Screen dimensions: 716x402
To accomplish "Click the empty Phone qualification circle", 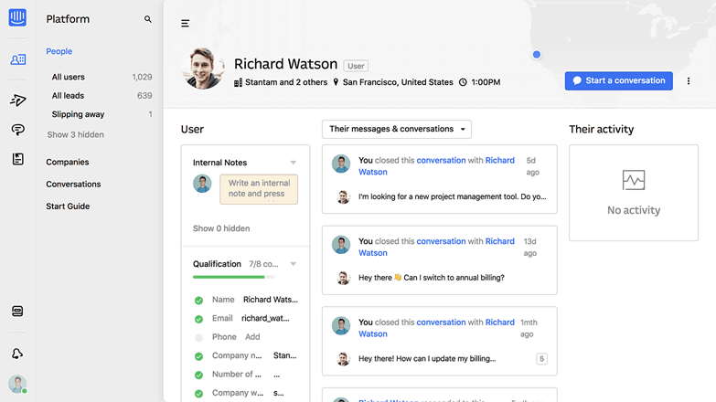I will tap(198, 338).
